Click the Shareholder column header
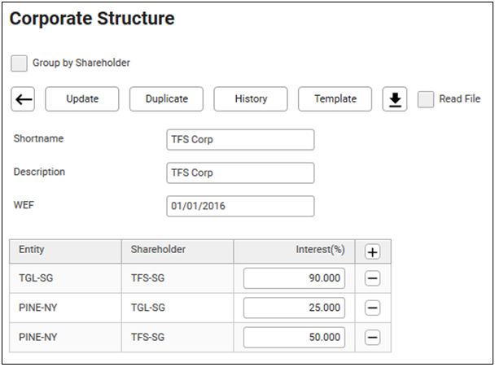Viewport: 495px width, 367px height. [177, 251]
